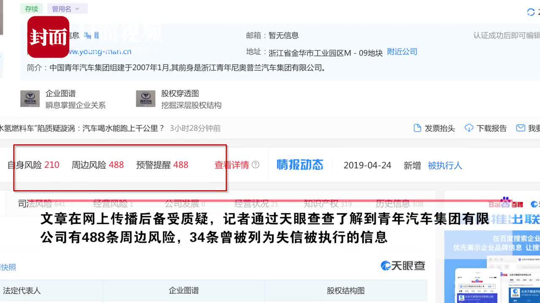The height and width of the screenshot is (303, 540).
Task: Open 查看详情 risk details link
Action: coord(232,165)
